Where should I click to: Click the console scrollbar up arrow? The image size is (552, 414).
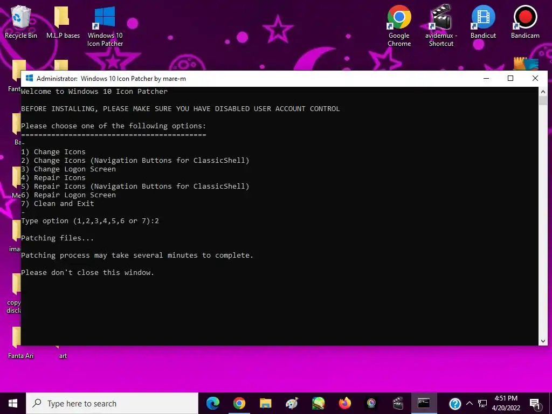[x=543, y=92]
